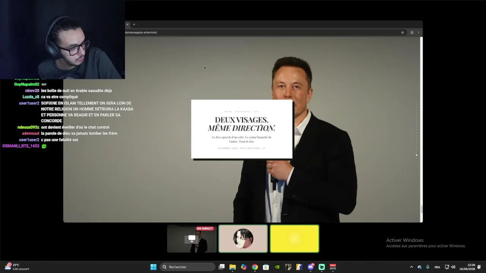Open a new browser tab with plus
The height and width of the screenshot is (273, 486).
[x=134, y=24]
